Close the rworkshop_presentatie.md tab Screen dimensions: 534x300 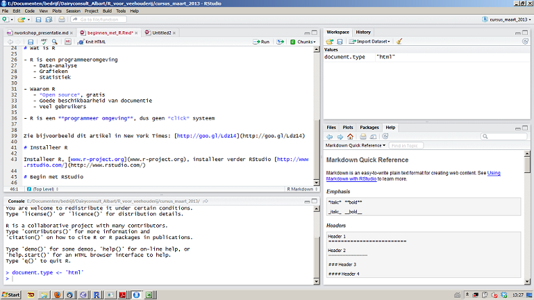[x=72, y=33]
